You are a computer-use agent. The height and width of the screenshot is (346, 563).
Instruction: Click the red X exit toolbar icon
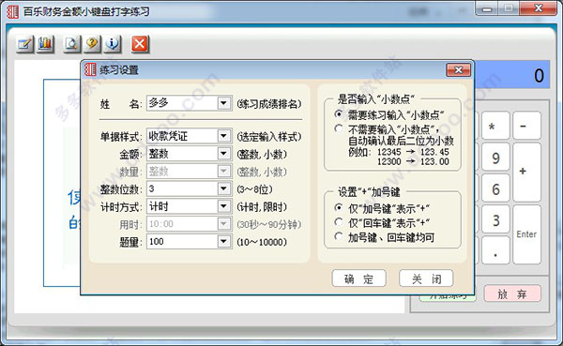coord(140,44)
